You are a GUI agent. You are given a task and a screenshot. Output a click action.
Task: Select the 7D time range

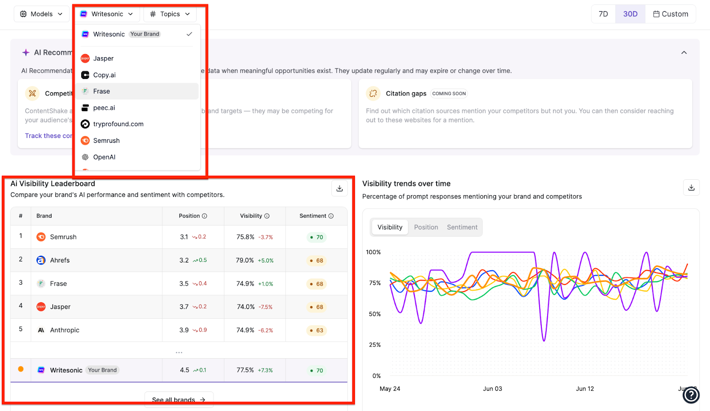603,14
